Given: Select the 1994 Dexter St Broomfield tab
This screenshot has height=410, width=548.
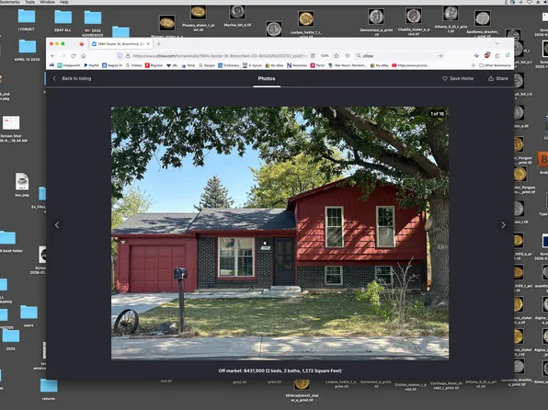Looking at the screenshot, I should (x=120, y=44).
